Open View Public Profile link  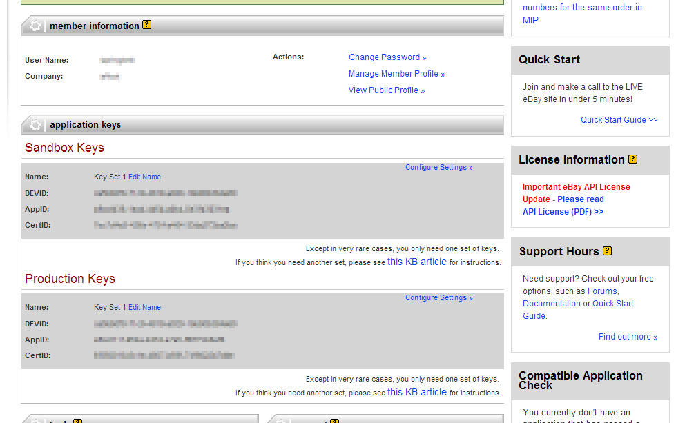tap(387, 90)
